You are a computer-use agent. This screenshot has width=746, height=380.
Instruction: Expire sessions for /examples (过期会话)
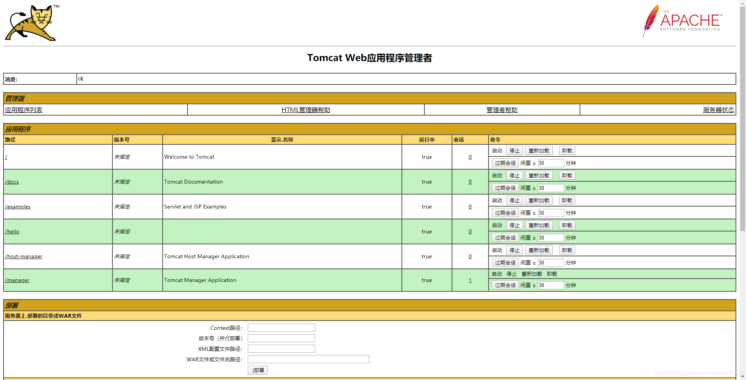(505, 213)
